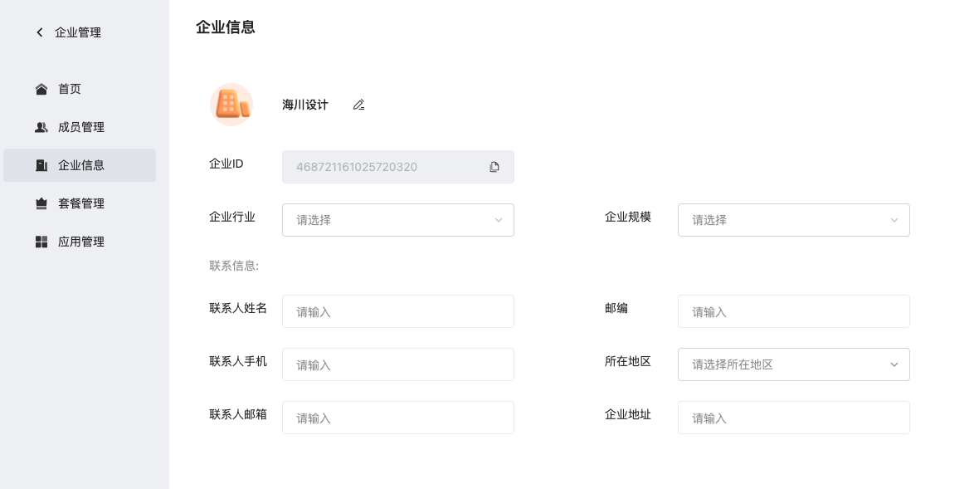This screenshot has width=974, height=489.
Task: Open 应用管理 menu item
Action: click(x=80, y=242)
